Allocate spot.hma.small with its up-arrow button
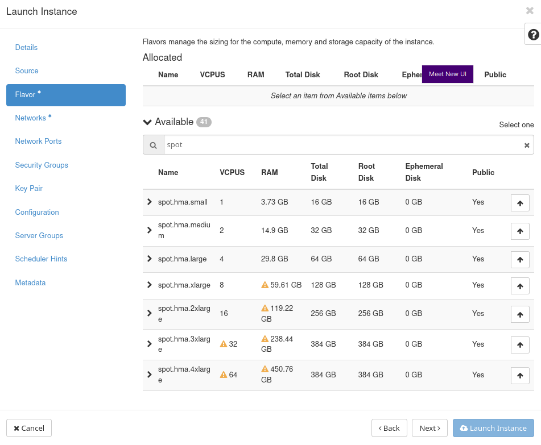The image size is (541, 445). coord(520,203)
